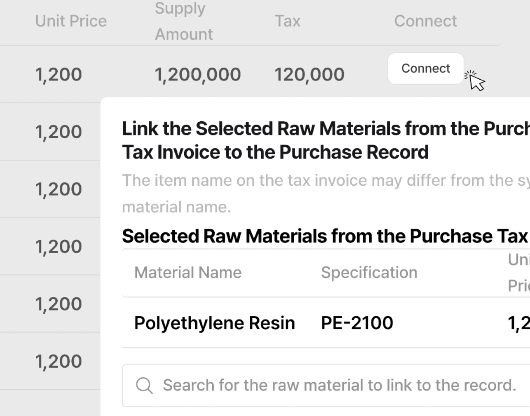Click the Tax column header
This screenshot has width=530, height=416.
[x=287, y=21]
